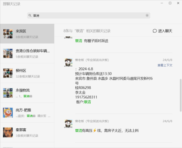Maximize the 搜聊天记录 window
The height and width of the screenshot is (148, 182).
170,3
